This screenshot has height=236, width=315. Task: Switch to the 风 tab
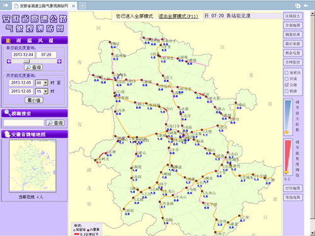(40, 40)
